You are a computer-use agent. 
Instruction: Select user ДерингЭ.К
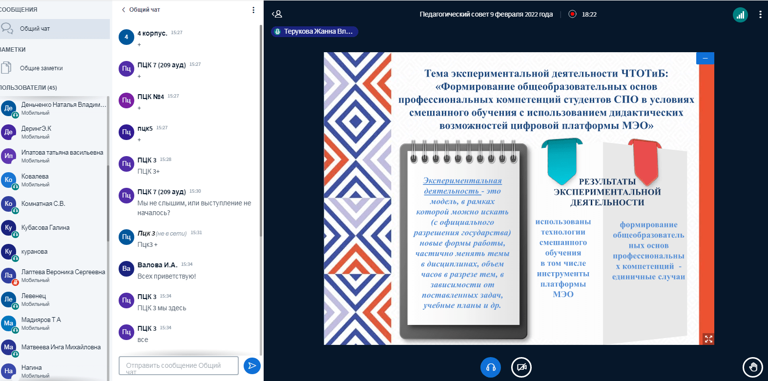(x=54, y=132)
